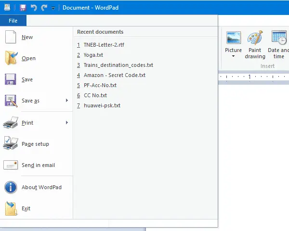Open the Customize Quick Access Toolbar dropdown

[x=53, y=8]
